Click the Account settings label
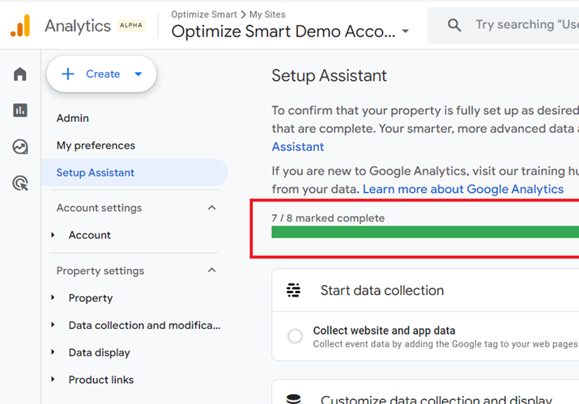 point(99,208)
